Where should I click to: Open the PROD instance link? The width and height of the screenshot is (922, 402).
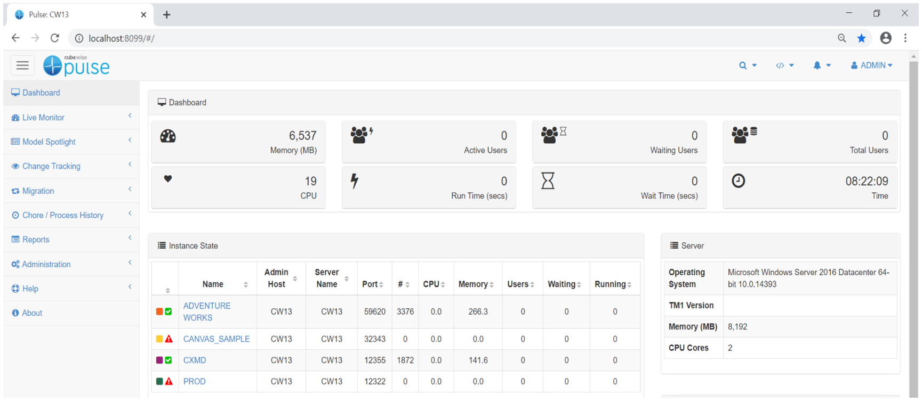(194, 381)
